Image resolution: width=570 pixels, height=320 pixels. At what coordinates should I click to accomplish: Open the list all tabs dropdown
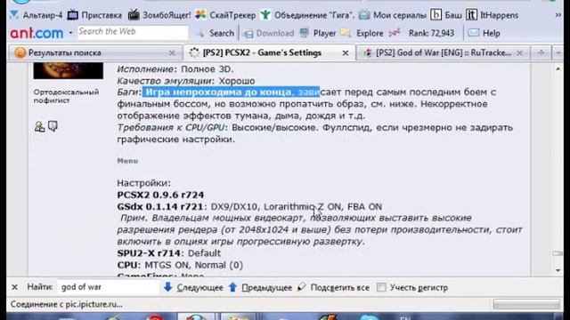(558, 53)
